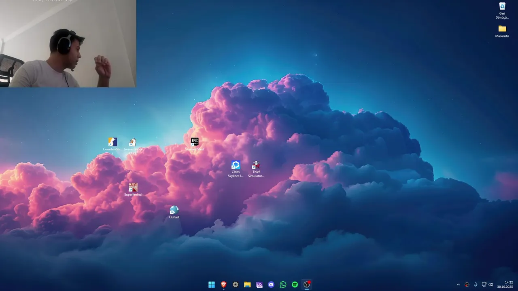Switch to OBS Studio in taskbar

307,285
